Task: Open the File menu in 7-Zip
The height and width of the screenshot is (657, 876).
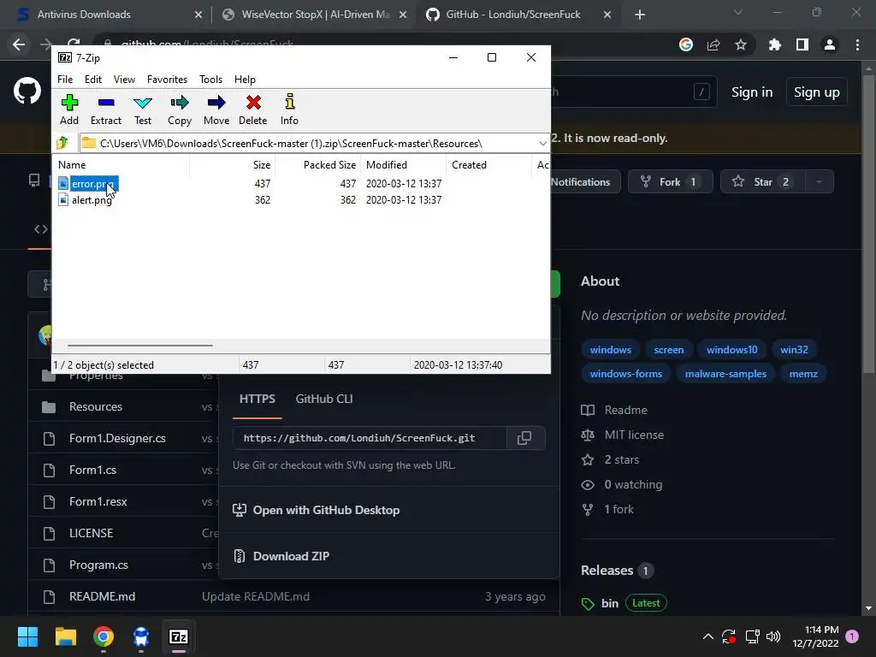Action: (x=65, y=80)
